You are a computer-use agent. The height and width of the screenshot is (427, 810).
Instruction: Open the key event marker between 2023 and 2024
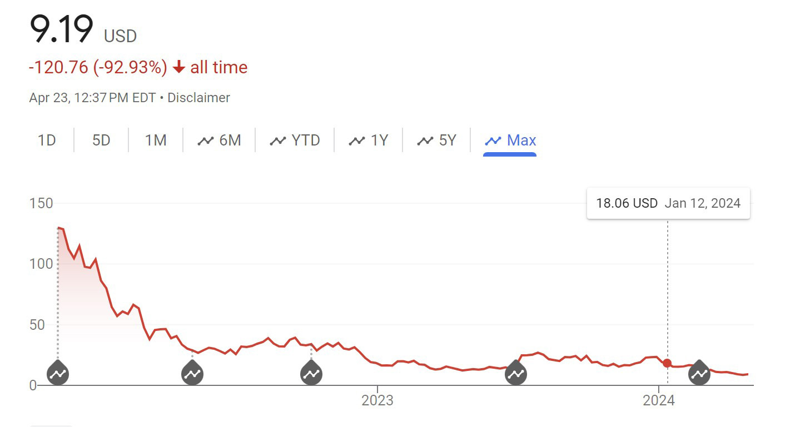point(516,374)
